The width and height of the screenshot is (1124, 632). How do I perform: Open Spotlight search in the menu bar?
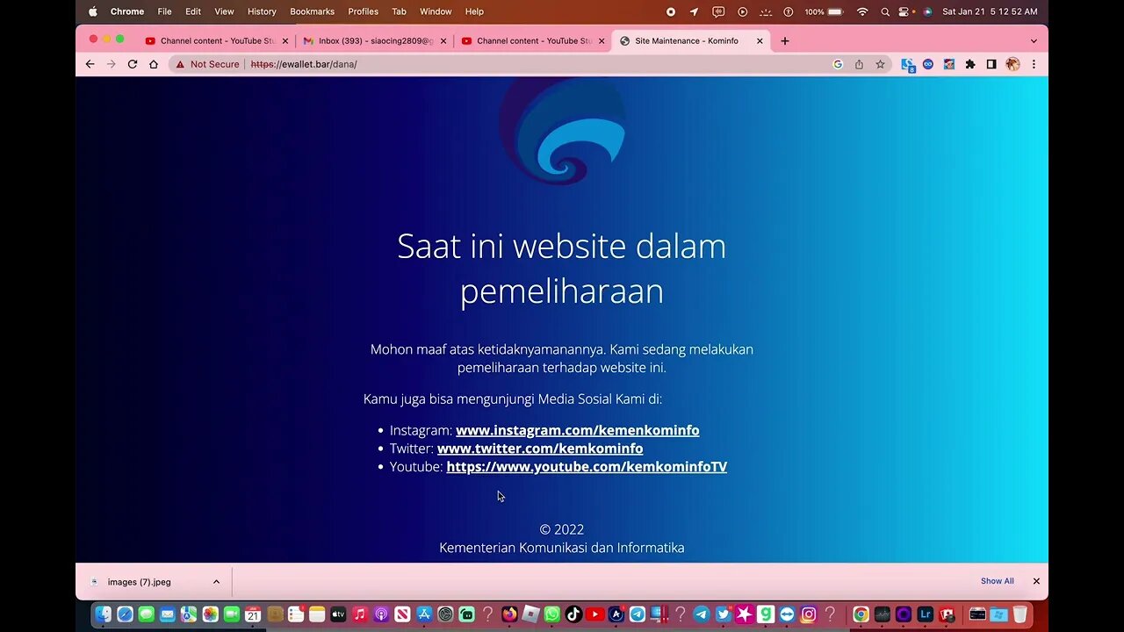885,11
